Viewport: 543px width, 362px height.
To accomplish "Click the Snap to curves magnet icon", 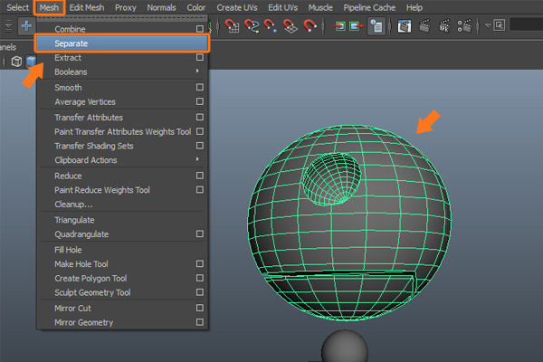I will point(252,25).
